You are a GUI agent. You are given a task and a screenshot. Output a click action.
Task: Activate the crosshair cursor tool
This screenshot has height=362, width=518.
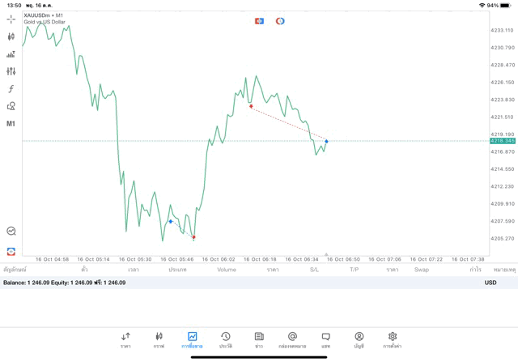pyautogui.click(x=11, y=19)
